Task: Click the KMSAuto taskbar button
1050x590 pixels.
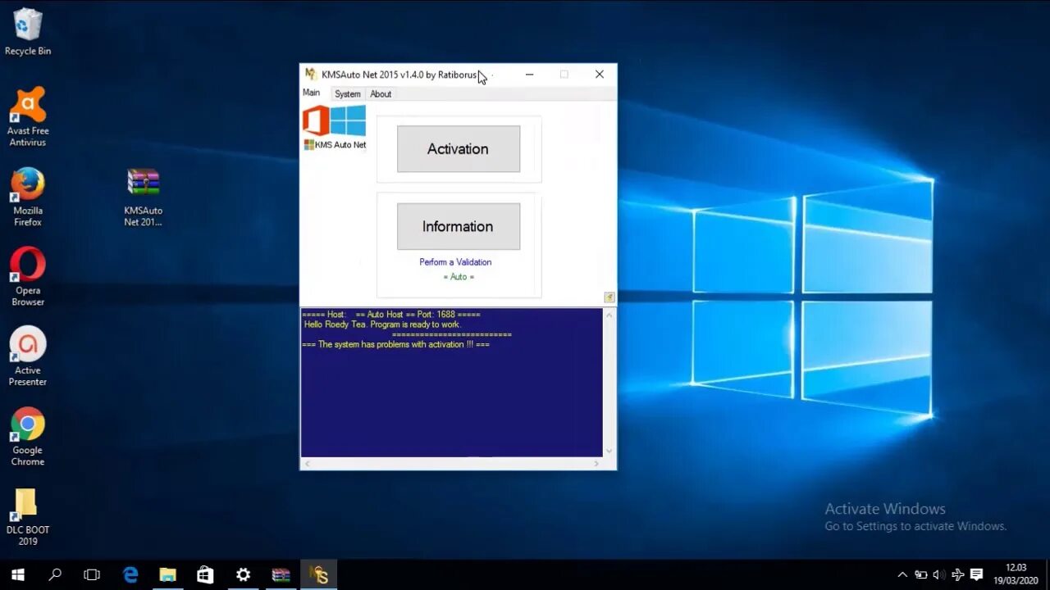Action: [318, 575]
